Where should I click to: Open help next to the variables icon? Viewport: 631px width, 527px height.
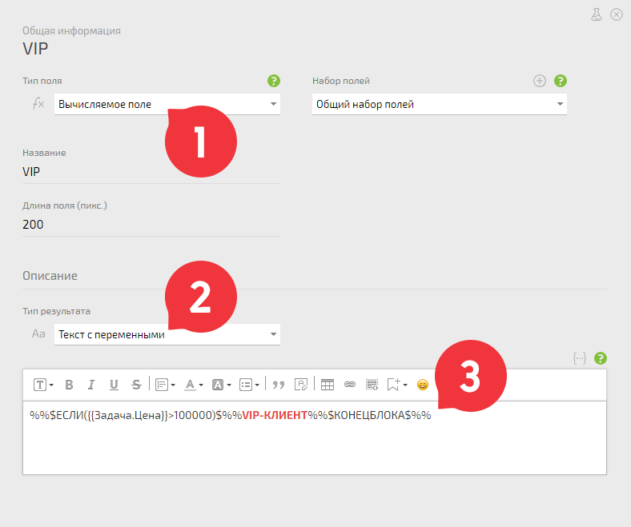point(601,358)
